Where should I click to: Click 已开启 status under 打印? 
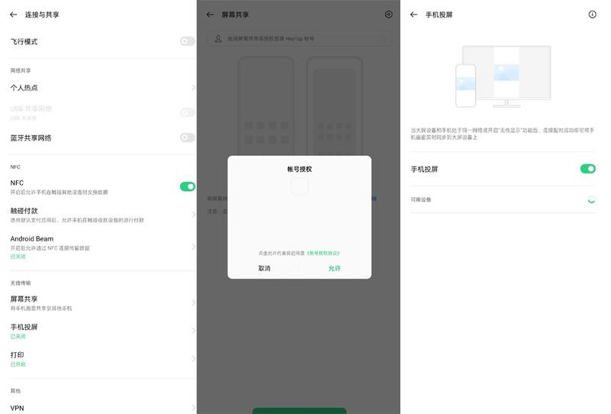(18, 364)
